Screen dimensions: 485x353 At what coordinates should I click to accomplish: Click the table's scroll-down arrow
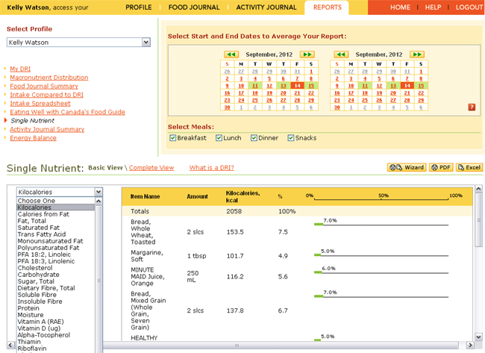[478, 337]
